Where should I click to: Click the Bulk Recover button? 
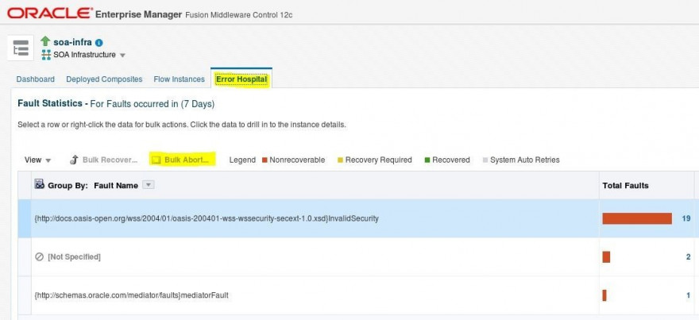click(104, 160)
